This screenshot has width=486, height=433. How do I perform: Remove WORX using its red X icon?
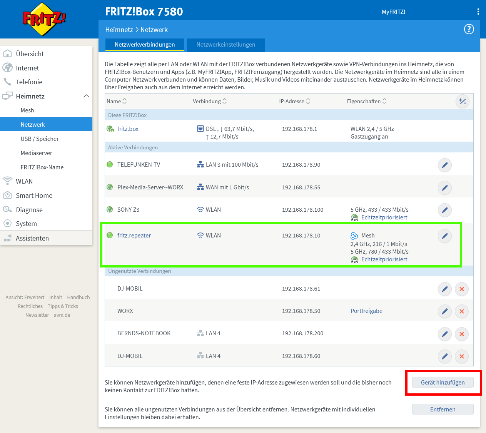tap(461, 311)
